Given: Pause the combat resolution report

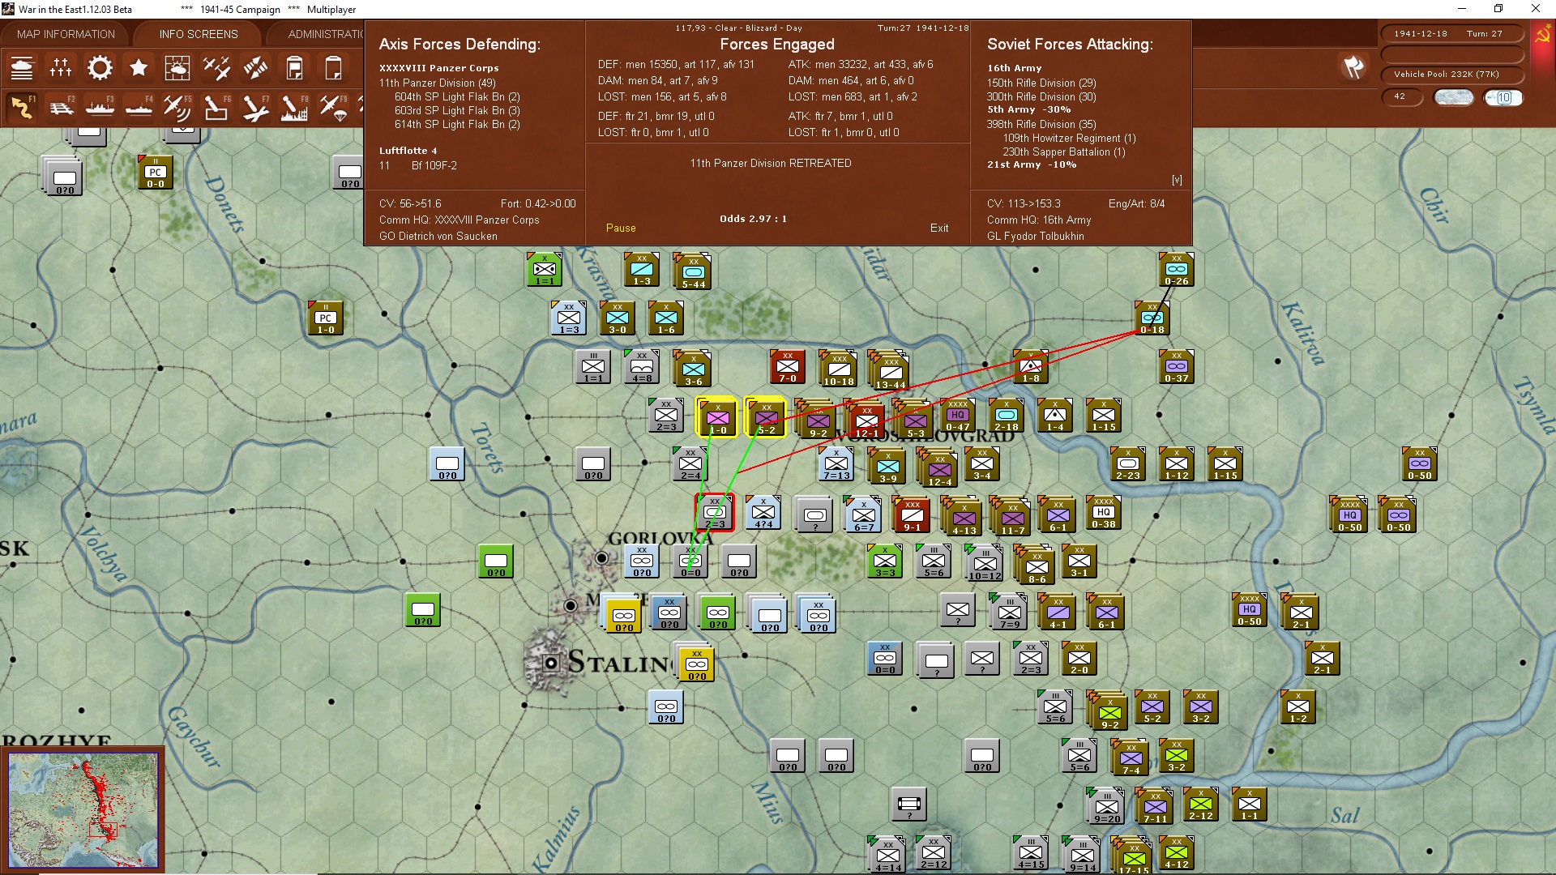Looking at the screenshot, I should [x=621, y=228].
